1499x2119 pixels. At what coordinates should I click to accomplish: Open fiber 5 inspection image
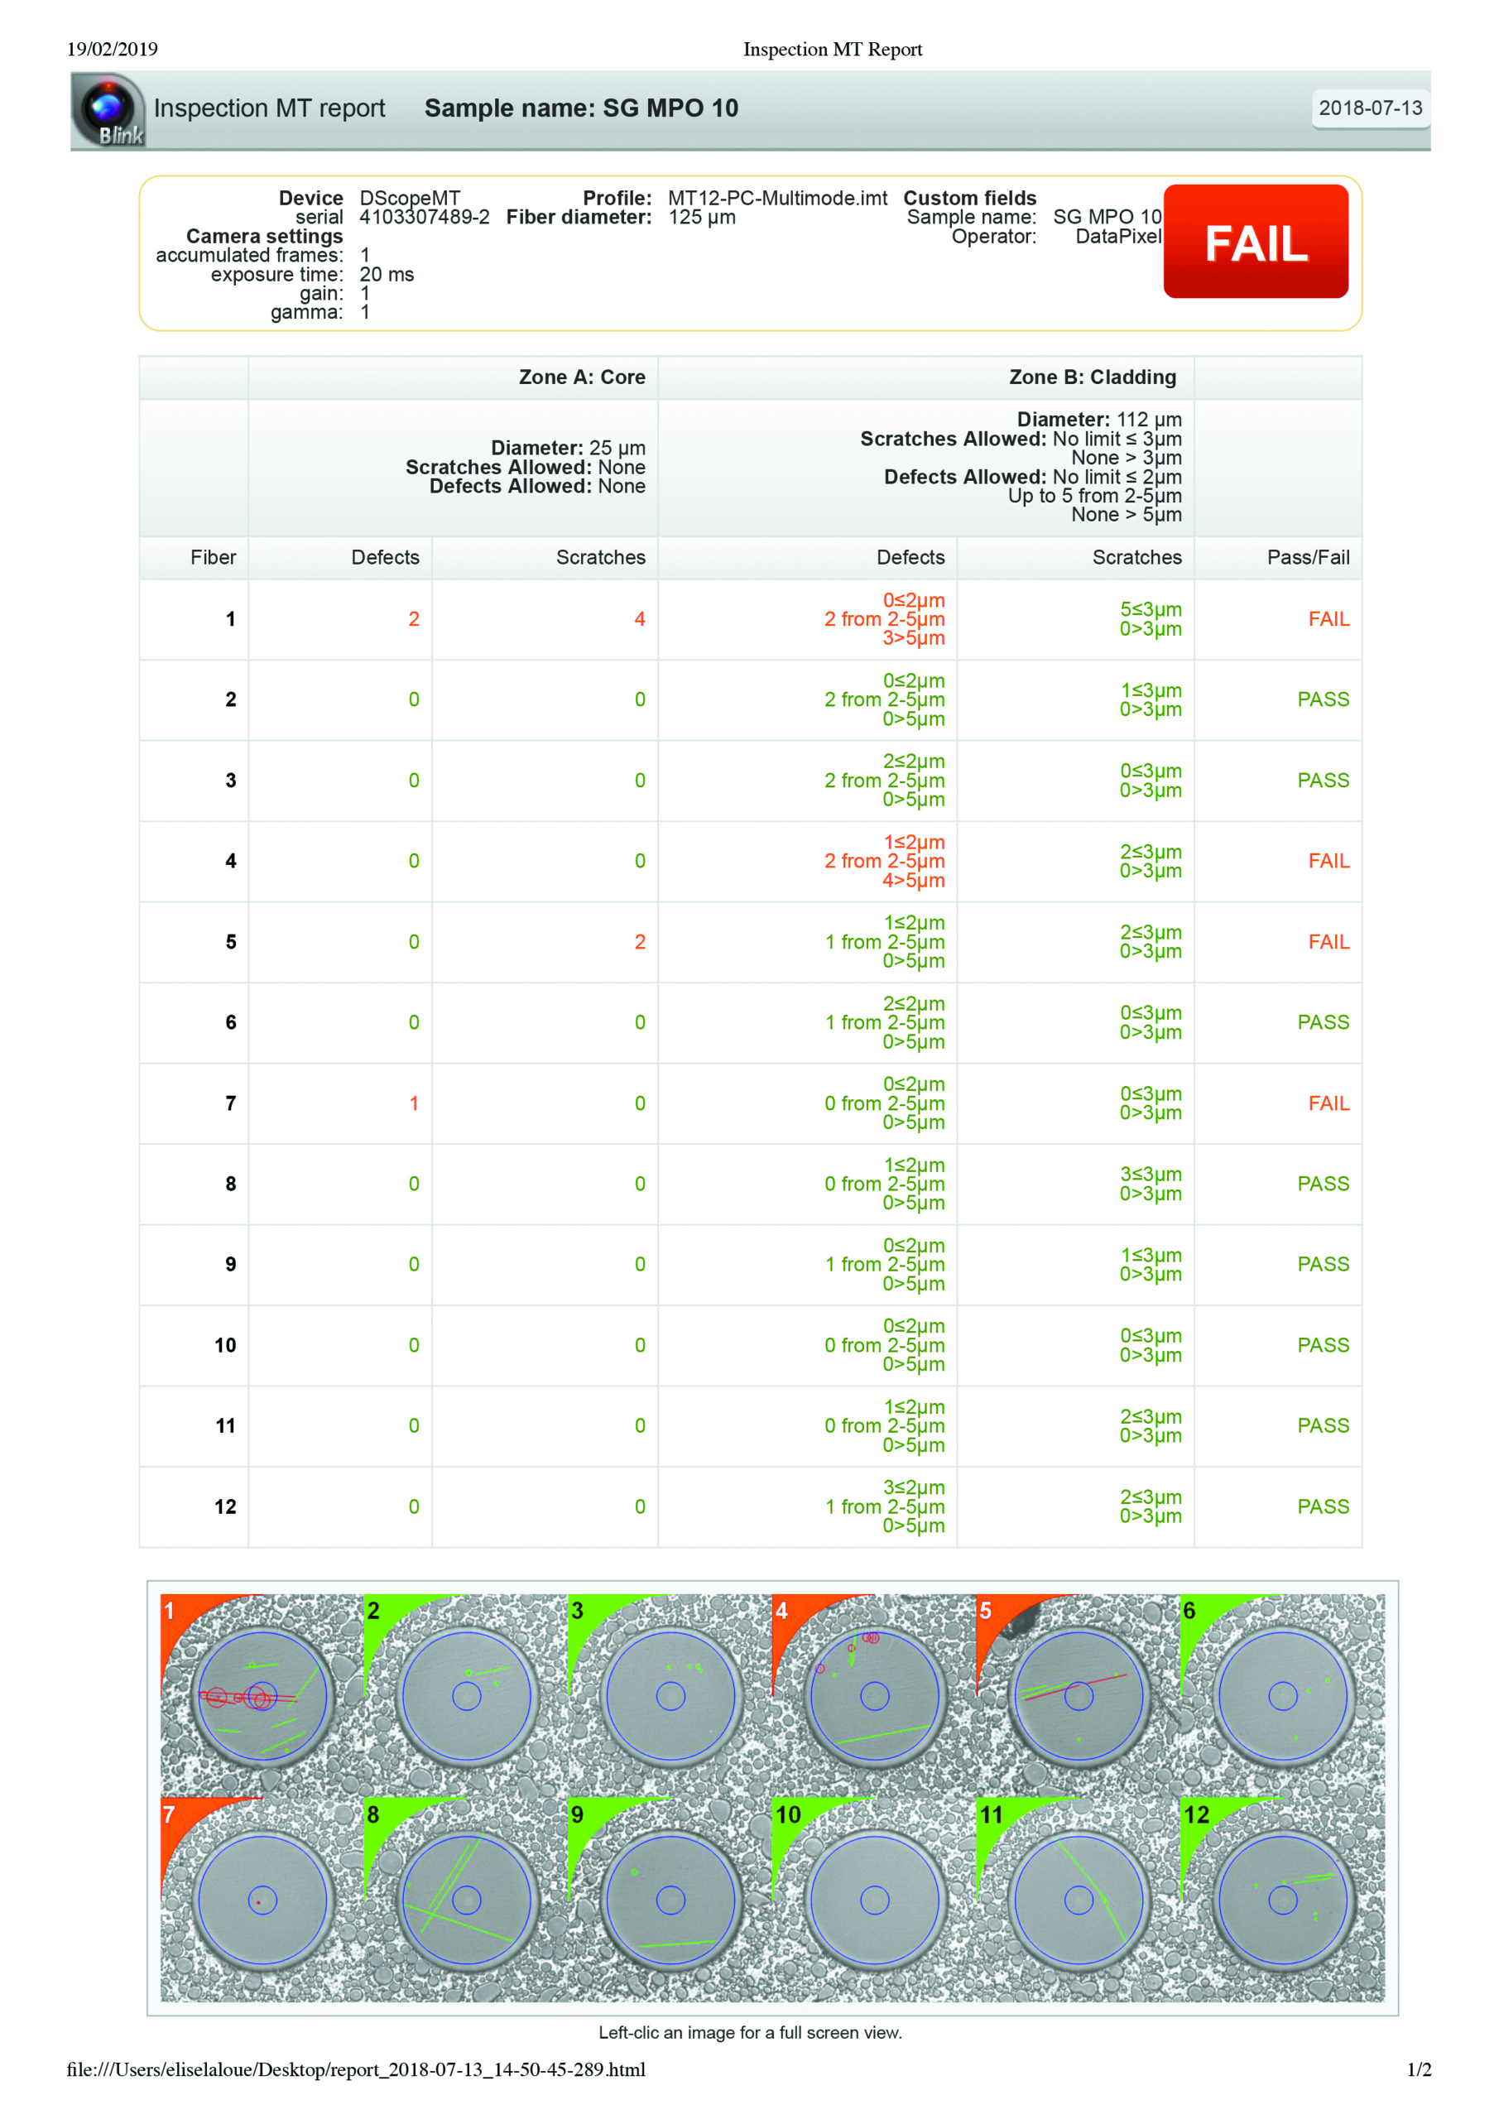coord(1077,1694)
